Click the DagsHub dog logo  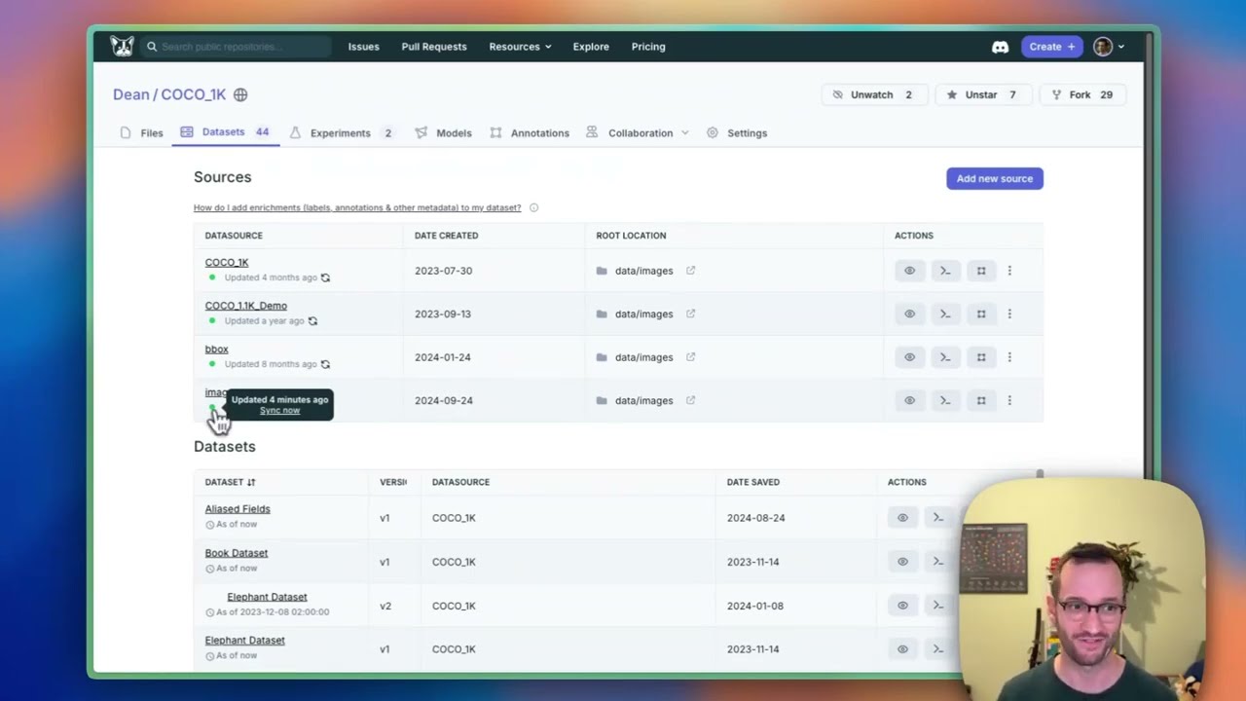coord(122,46)
